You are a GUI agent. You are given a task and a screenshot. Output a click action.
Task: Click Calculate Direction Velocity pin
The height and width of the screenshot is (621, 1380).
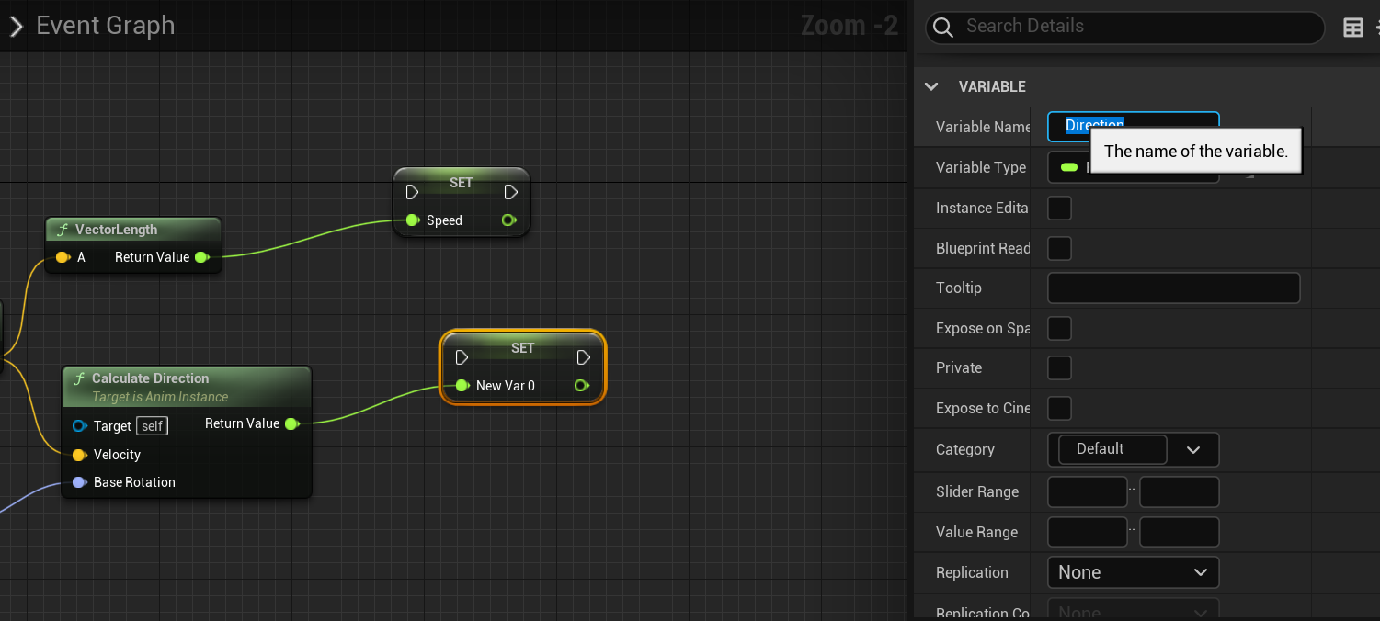79,455
